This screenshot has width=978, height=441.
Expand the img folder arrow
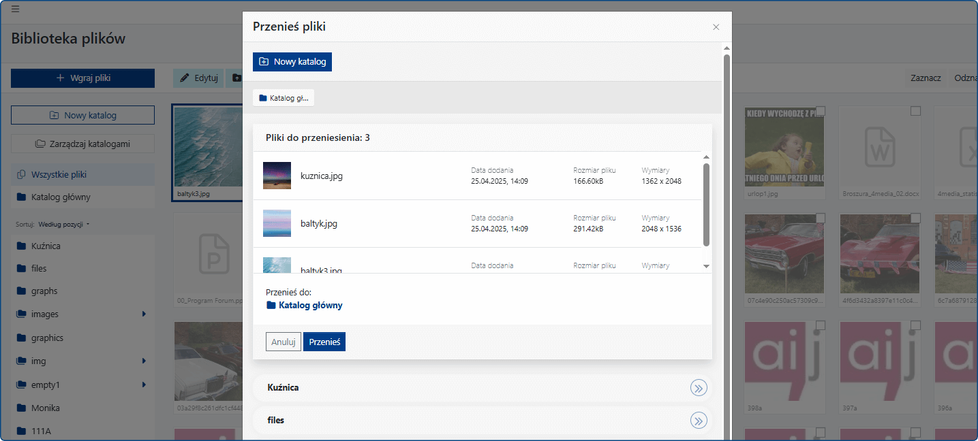[x=144, y=361]
